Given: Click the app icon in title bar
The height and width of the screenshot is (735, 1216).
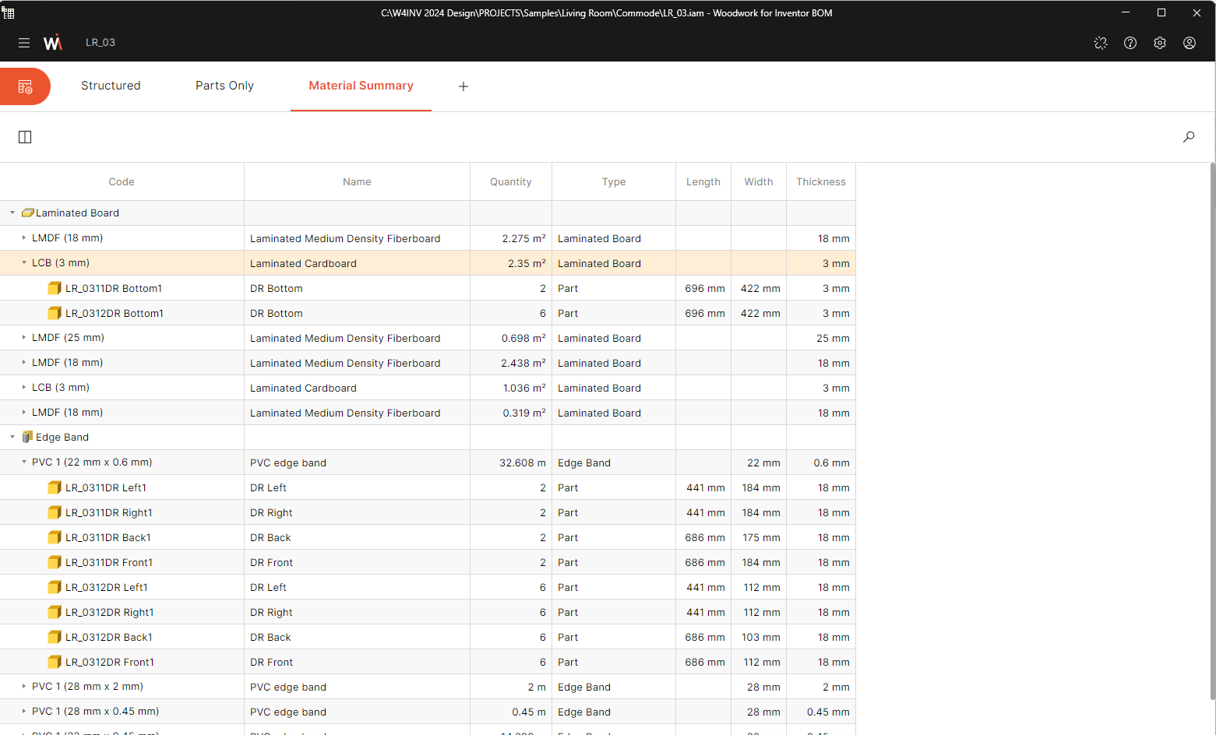Looking at the screenshot, I should point(9,12).
